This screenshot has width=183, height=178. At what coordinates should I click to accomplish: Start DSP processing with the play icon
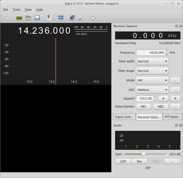pyautogui.click(x=7, y=18)
